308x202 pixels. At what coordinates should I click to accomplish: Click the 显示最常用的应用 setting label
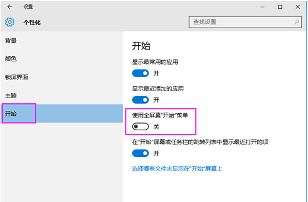click(155, 62)
